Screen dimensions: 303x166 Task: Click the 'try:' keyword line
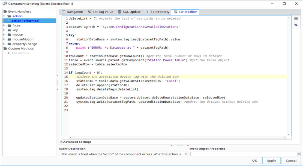72,35
